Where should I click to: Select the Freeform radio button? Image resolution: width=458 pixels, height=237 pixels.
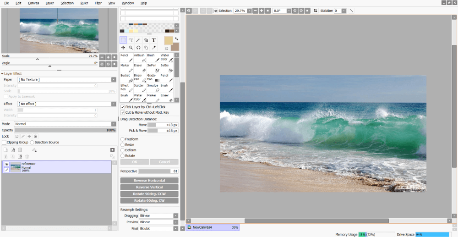click(x=122, y=139)
